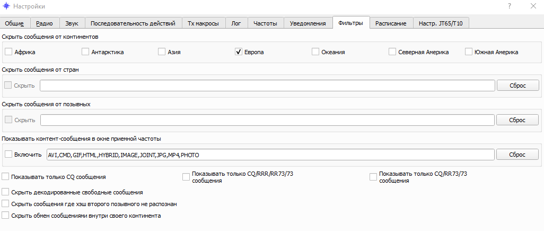Check Скрыть декодированные свободные сообщения
This screenshot has height=231, width=544.
(x=5, y=192)
